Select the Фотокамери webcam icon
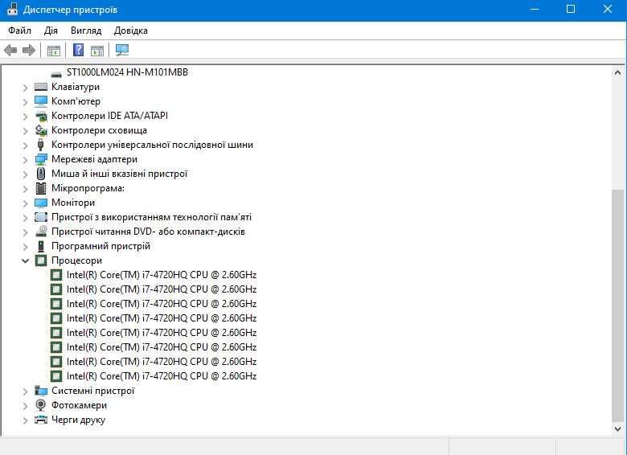 point(40,405)
